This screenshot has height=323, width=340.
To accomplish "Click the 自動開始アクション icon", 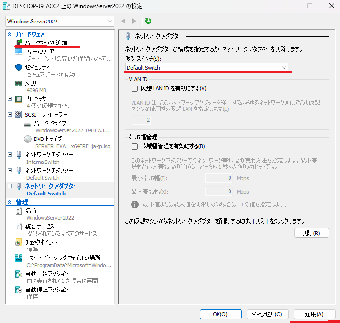I will [x=19, y=274].
